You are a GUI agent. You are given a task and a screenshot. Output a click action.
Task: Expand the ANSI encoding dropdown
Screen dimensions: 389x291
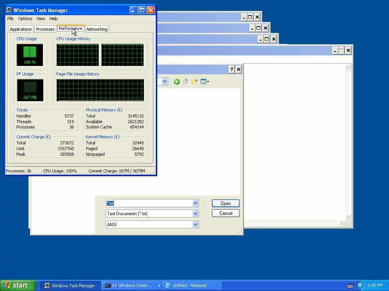click(x=196, y=224)
